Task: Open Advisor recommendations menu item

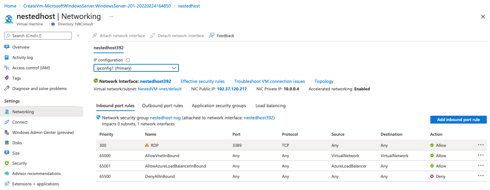Action: click(x=36, y=174)
